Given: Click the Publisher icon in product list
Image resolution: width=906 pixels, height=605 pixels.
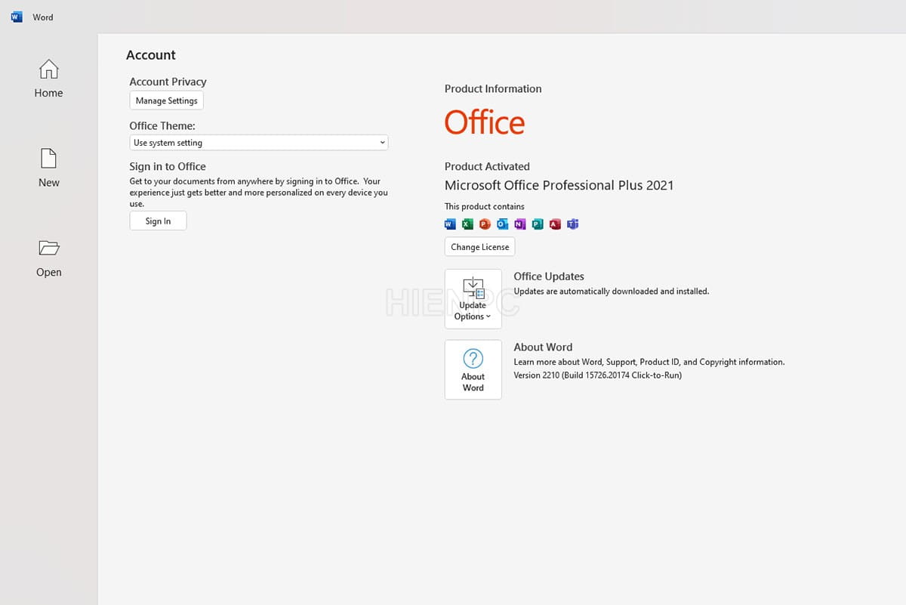Looking at the screenshot, I should (x=538, y=224).
